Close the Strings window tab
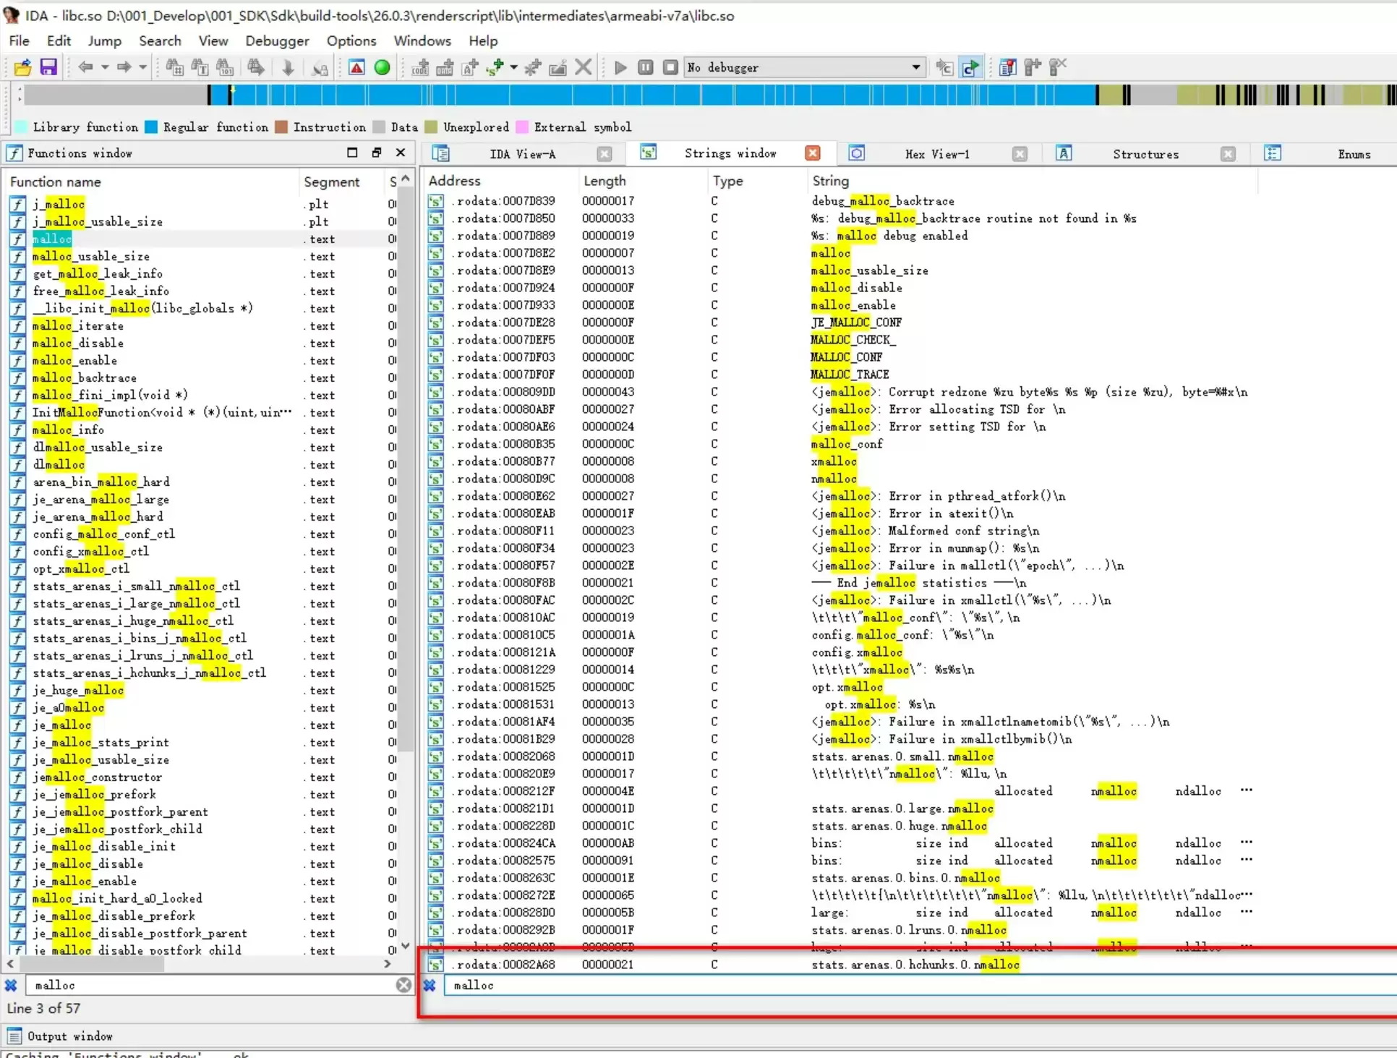Image resolution: width=1397 pixels, height=1058 pixels. (x=813, y=153)
